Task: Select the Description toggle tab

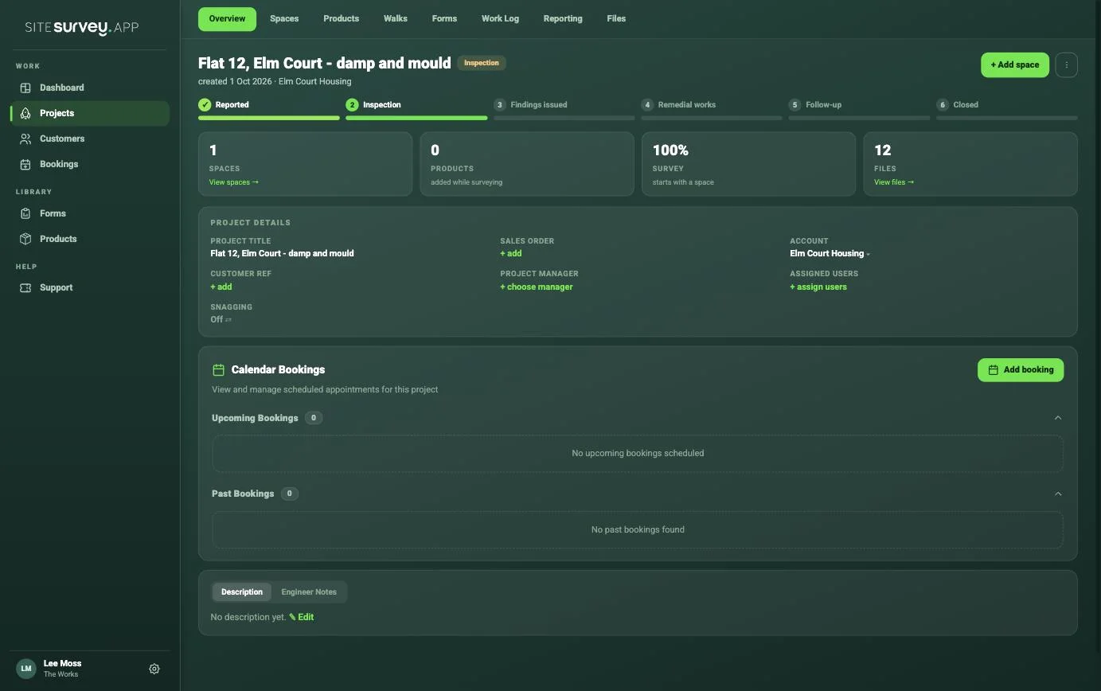Action: (x=242, y=591)
